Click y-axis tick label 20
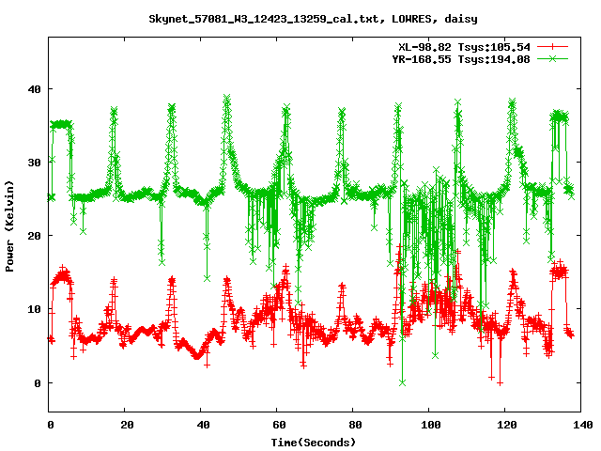 click(35, 236)
